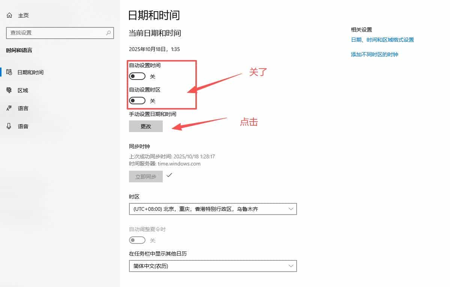Screen dimensions: 450x287
Task: Open the 在任务栏中显示其他日历 dropdown
Action: tap(213, 266)
